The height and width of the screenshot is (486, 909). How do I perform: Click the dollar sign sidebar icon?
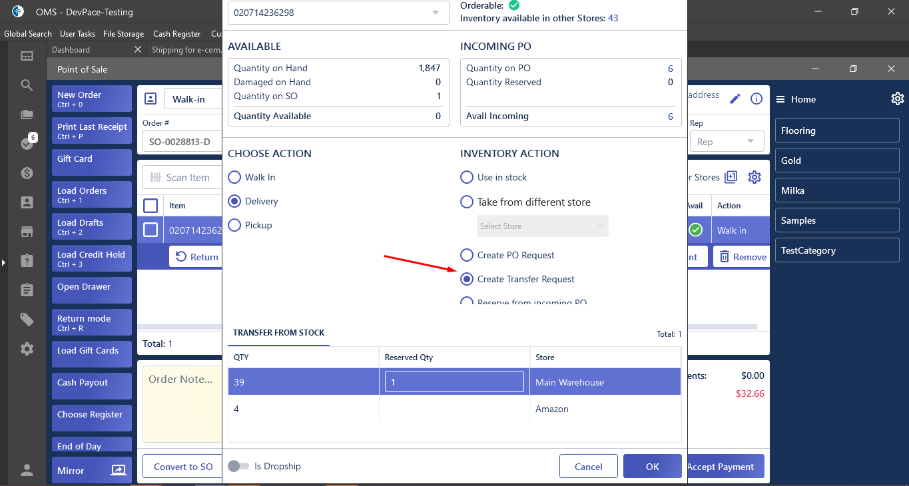click(x=27, y=173)
